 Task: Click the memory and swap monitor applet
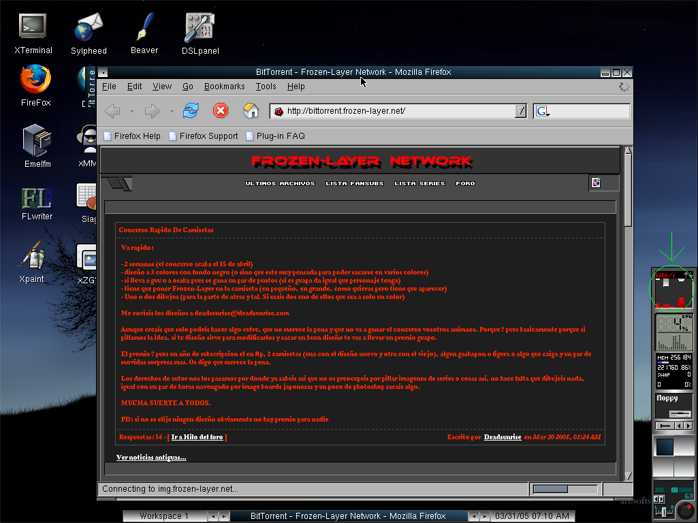[x=674, y=370]
